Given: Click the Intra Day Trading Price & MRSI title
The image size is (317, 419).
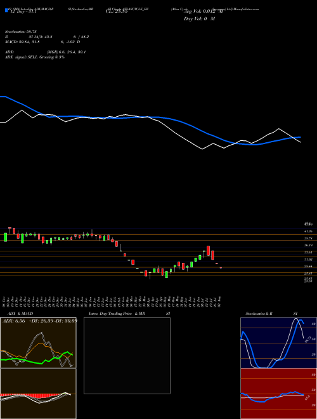Looking at the screenshot, I should pos(129,314).
